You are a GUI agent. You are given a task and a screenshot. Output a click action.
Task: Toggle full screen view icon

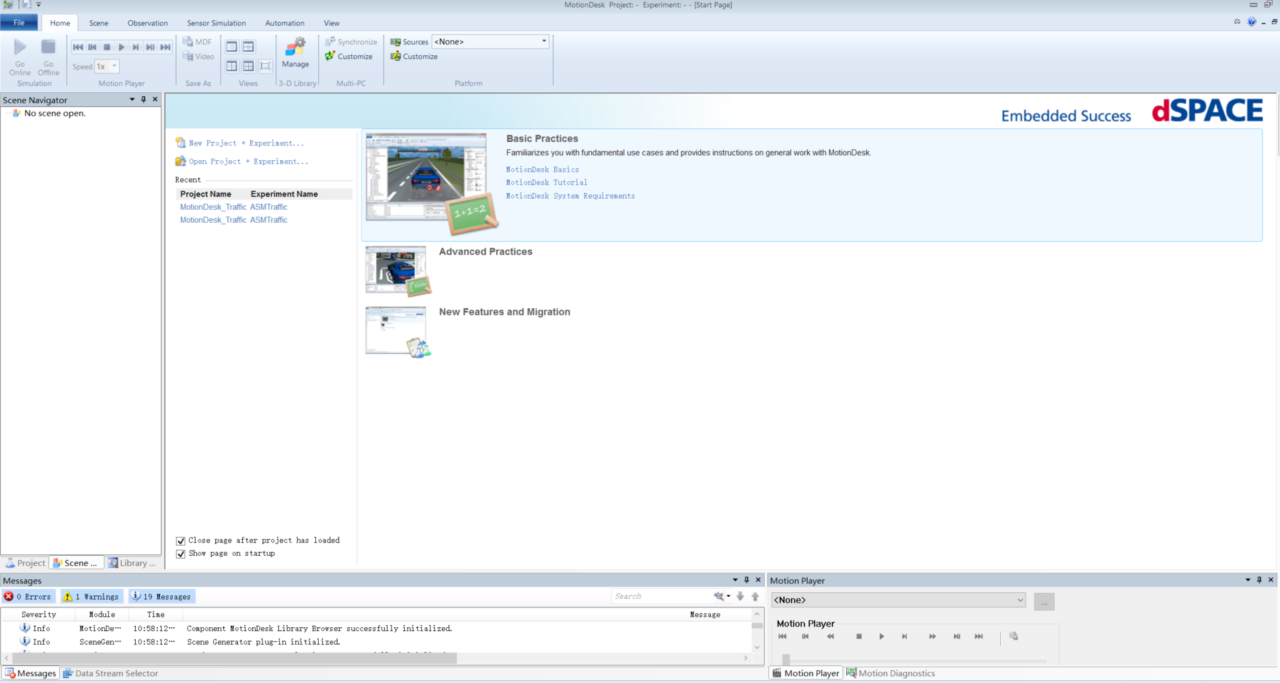tap(265, 66)
